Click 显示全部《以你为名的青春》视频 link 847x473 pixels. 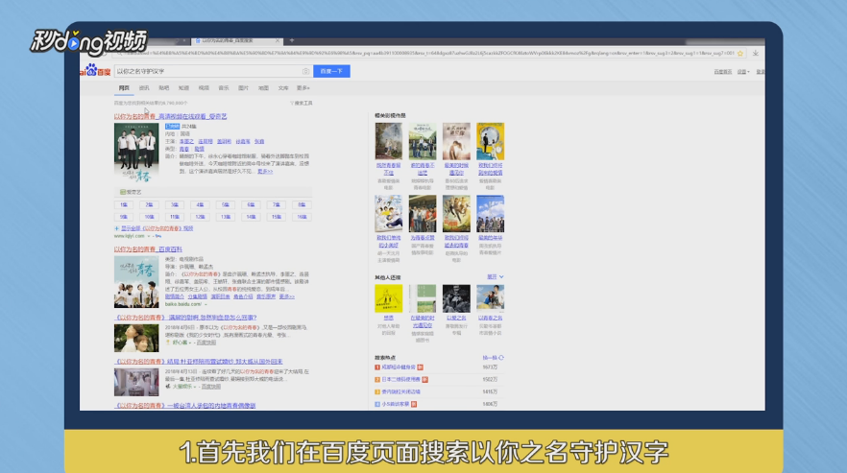point(157,228)
